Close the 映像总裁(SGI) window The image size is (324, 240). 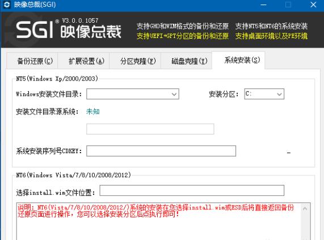(x=313, y=5)
